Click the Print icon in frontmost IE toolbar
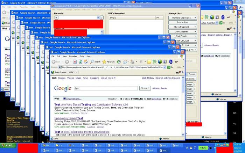Viewport: 245px width, 153px height. 133,62
